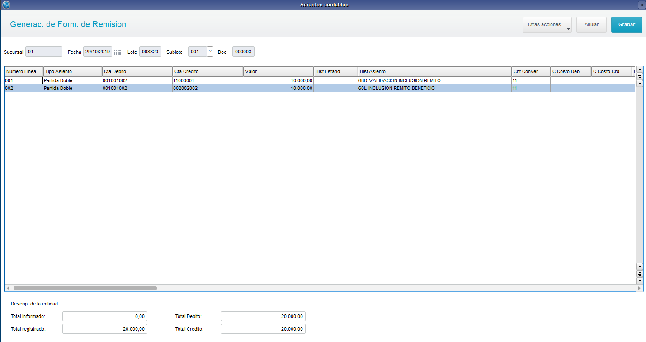The width and height of the screenshot is (646, 342).
Task: Jump to last row with bottom grid arrow
Action: coord(640,281)
